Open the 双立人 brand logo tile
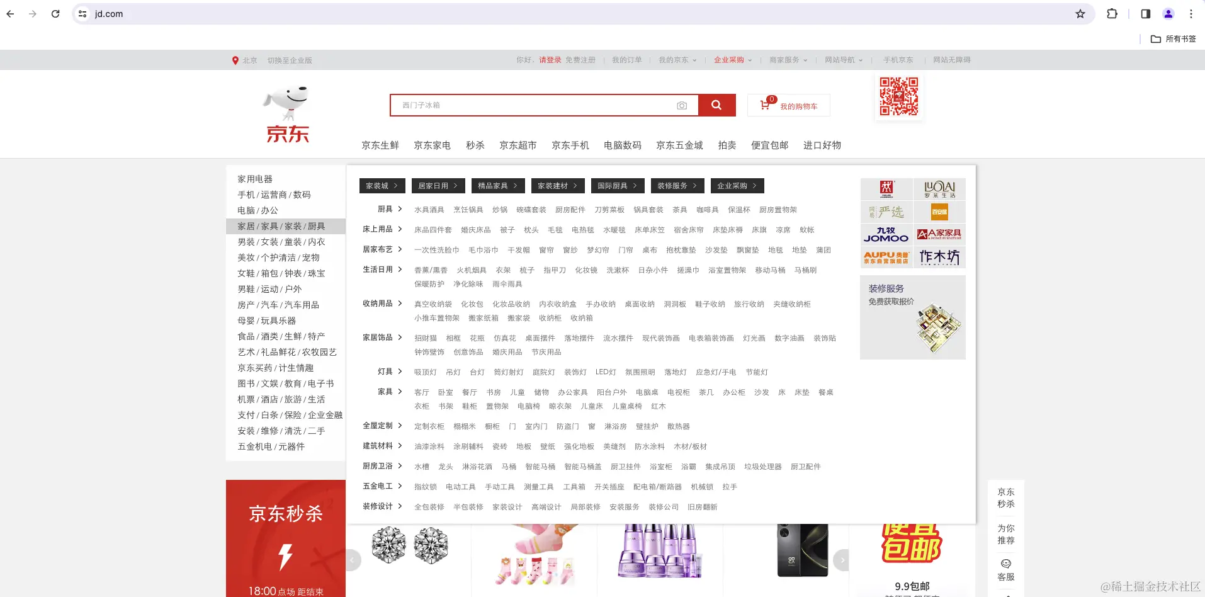 coord(886,189)
